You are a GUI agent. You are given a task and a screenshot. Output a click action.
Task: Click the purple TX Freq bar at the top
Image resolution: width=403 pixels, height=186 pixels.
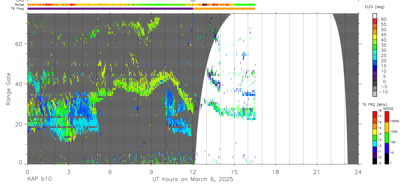110,9
